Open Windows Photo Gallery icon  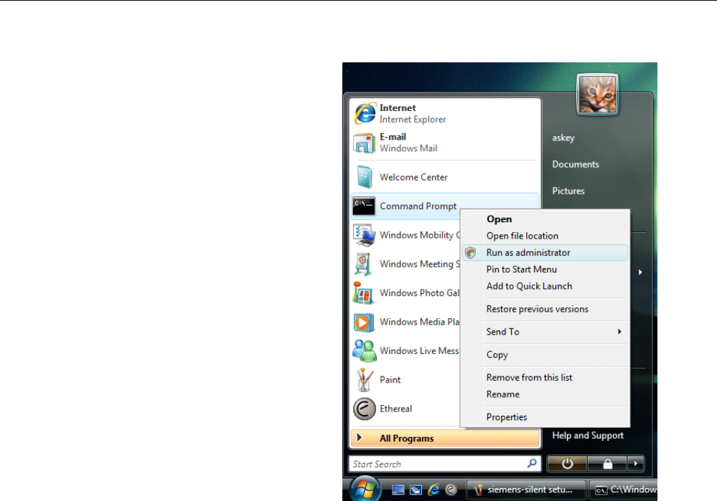click(364, 293)
